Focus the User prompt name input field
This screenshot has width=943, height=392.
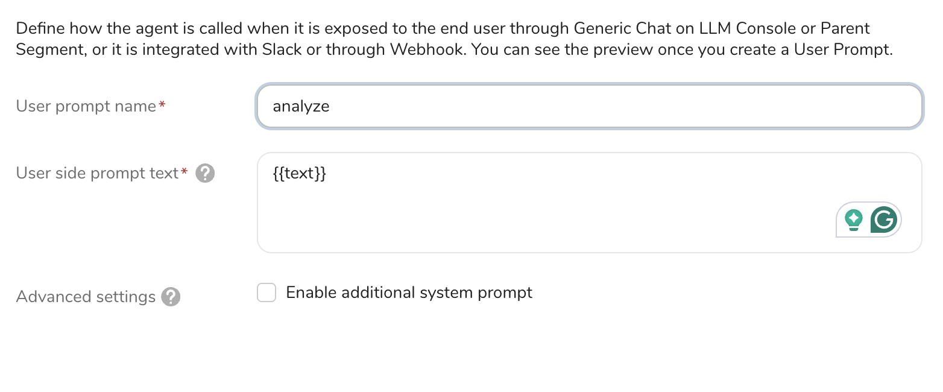tap(589, 107)
